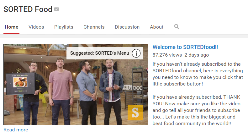Go to the Channels tab
This screenshot has height=138, width=248.
coord(94,27)
